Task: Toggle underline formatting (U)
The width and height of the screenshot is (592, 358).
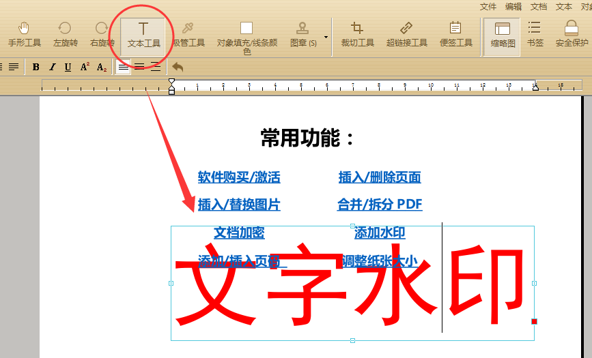Action: coord(68,67)
